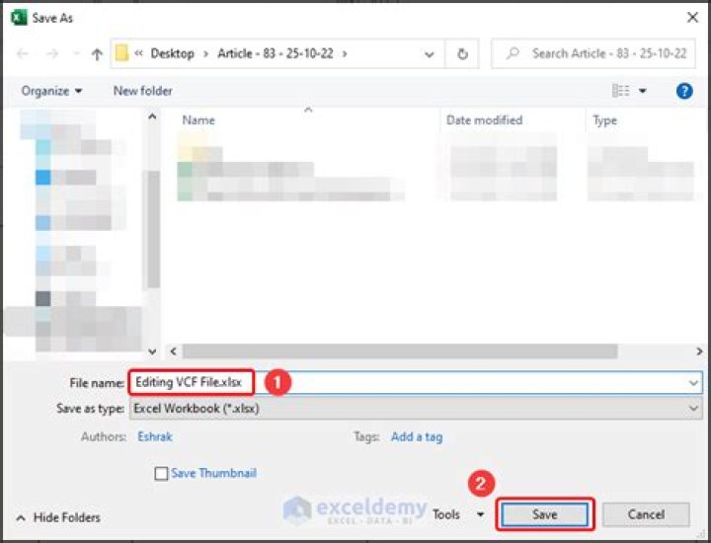Viewport: 711px width, 543px height.
Task: Open the Organize menu
Action: tap(52, 91)
